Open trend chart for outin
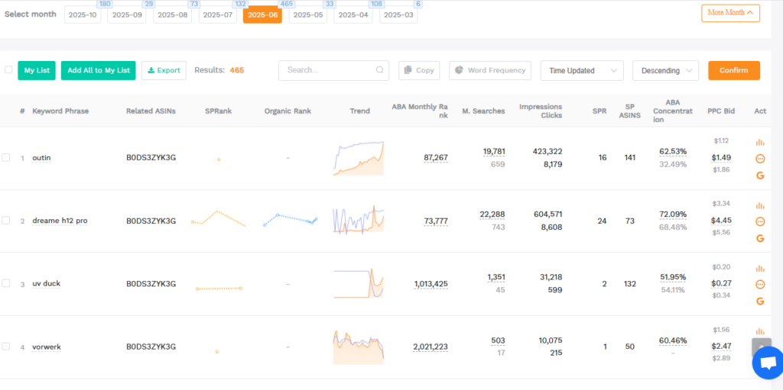This screenshot has height=390, width=783. 359,159
